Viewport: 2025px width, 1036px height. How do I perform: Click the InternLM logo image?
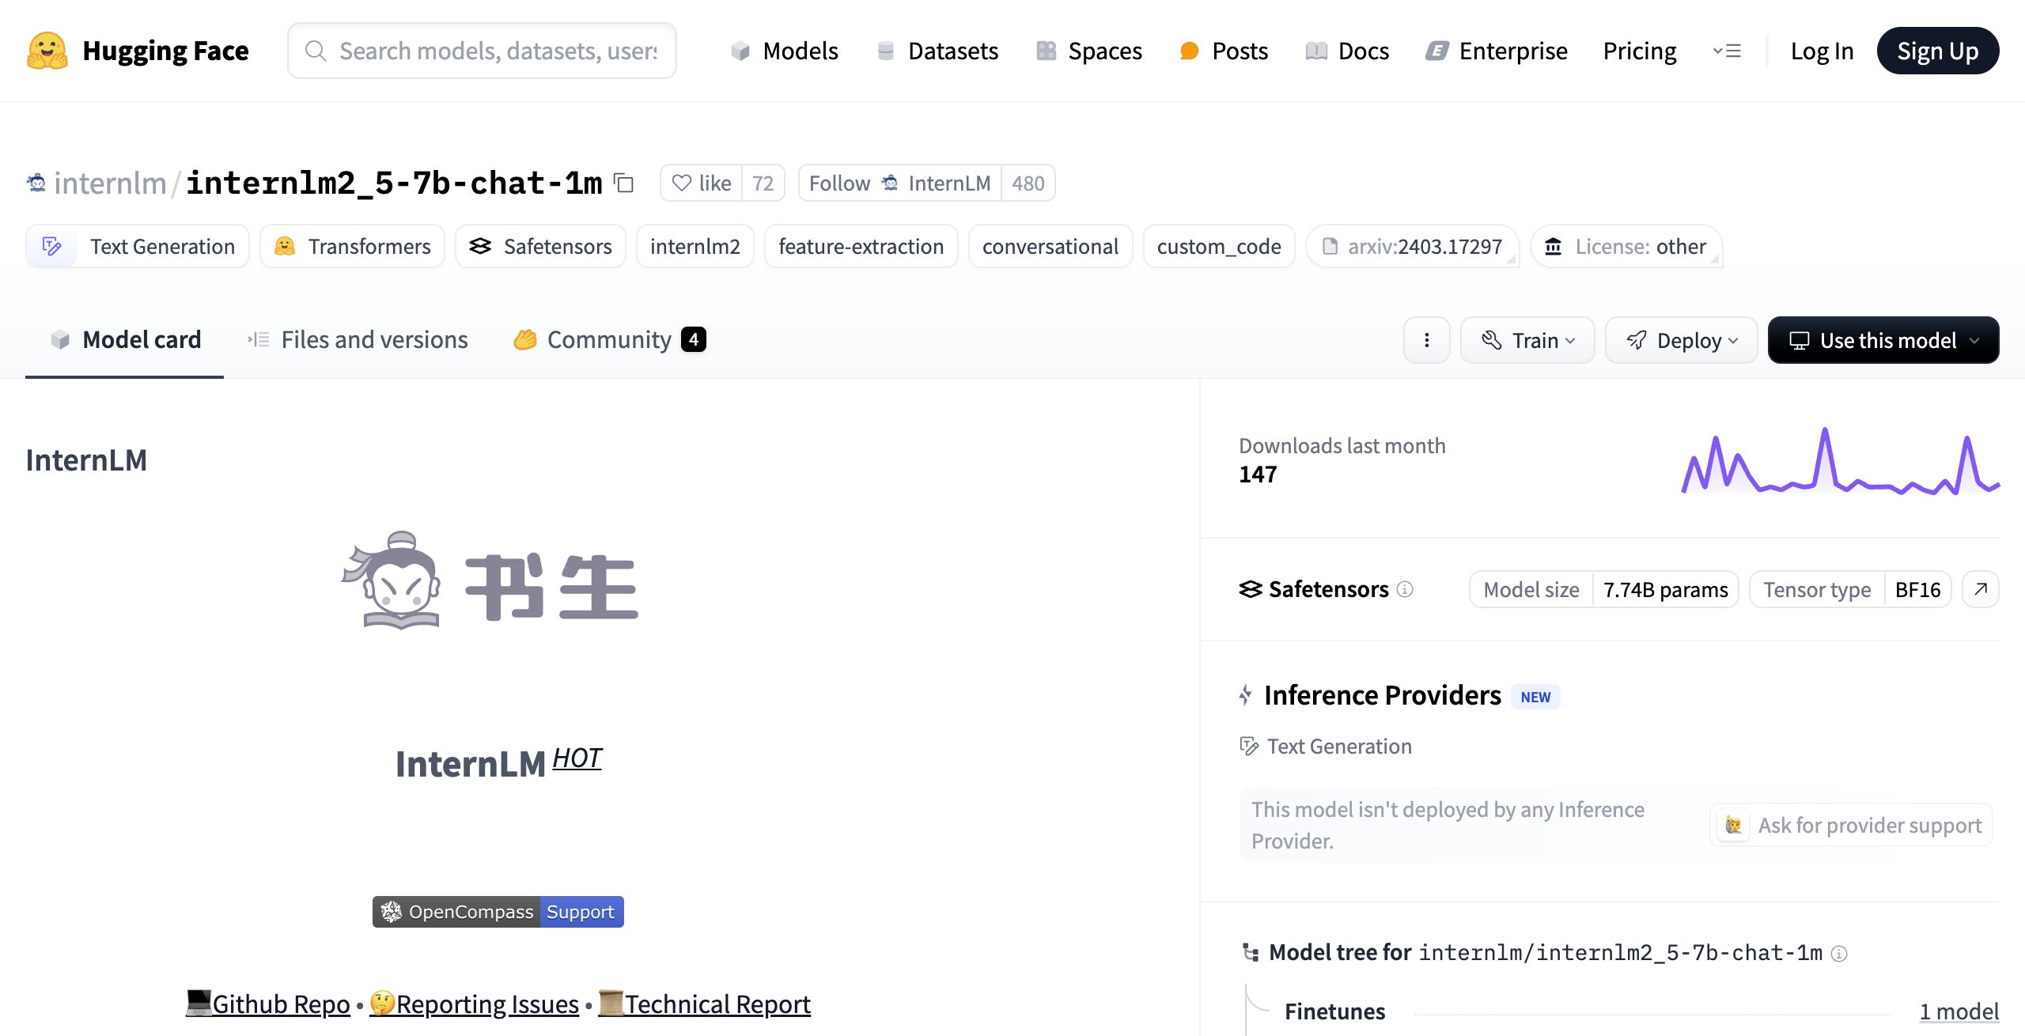pyautogui.click(x=490, y=581)
